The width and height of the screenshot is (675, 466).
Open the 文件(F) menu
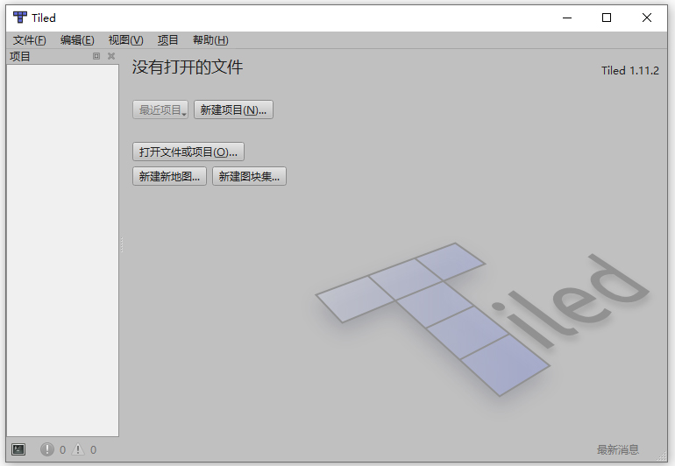click(x=29, y=40)
